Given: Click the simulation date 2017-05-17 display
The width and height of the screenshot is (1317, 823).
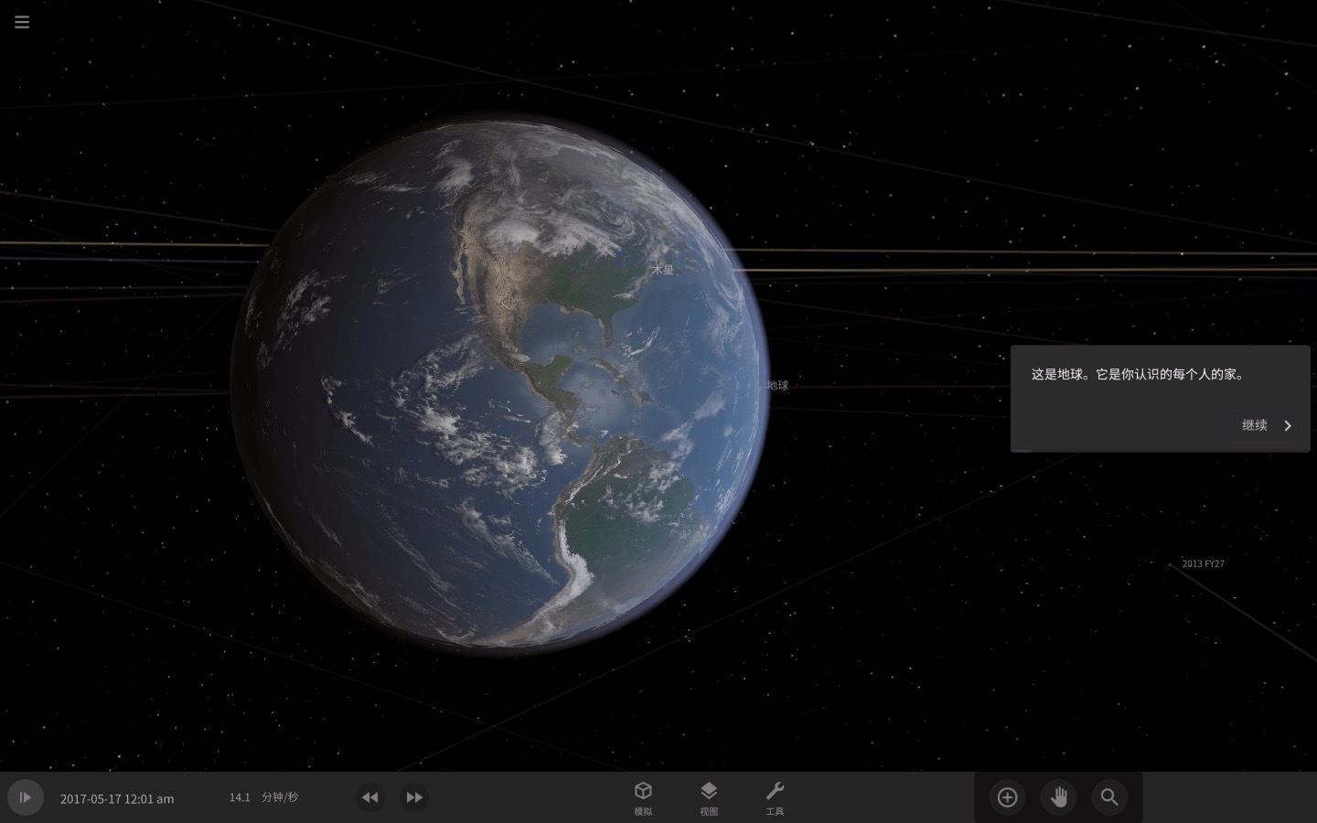Looking at the screenshot, I should [117, 798].
